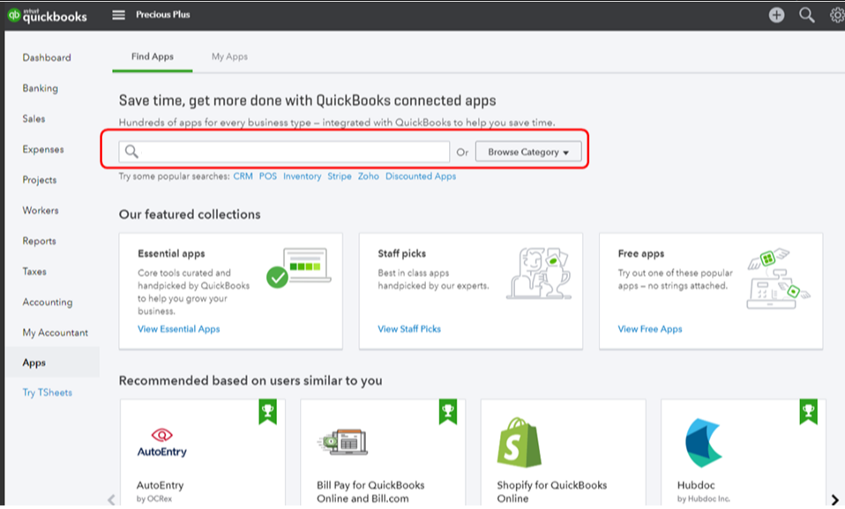Open View Essential Apps link

pyautogui.click(x=179, y=329)
